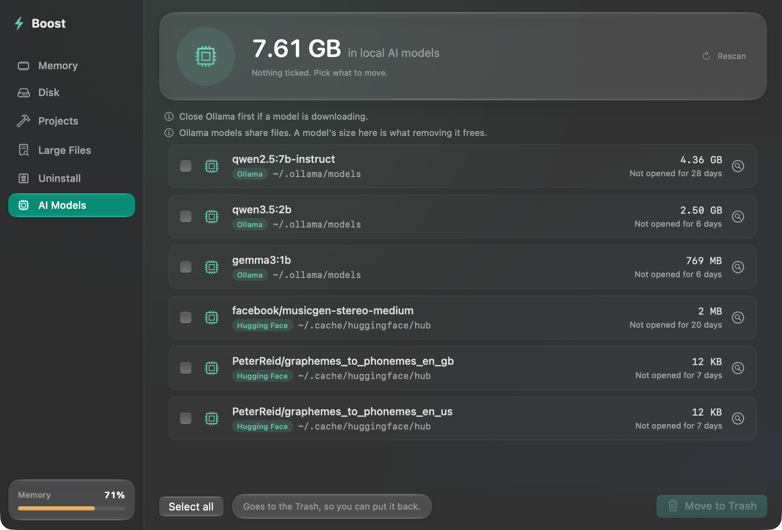The image size is (782, 530).
Task: Click the Ollama tag on gemma3:1b
Action: click(x=250, y=275)
